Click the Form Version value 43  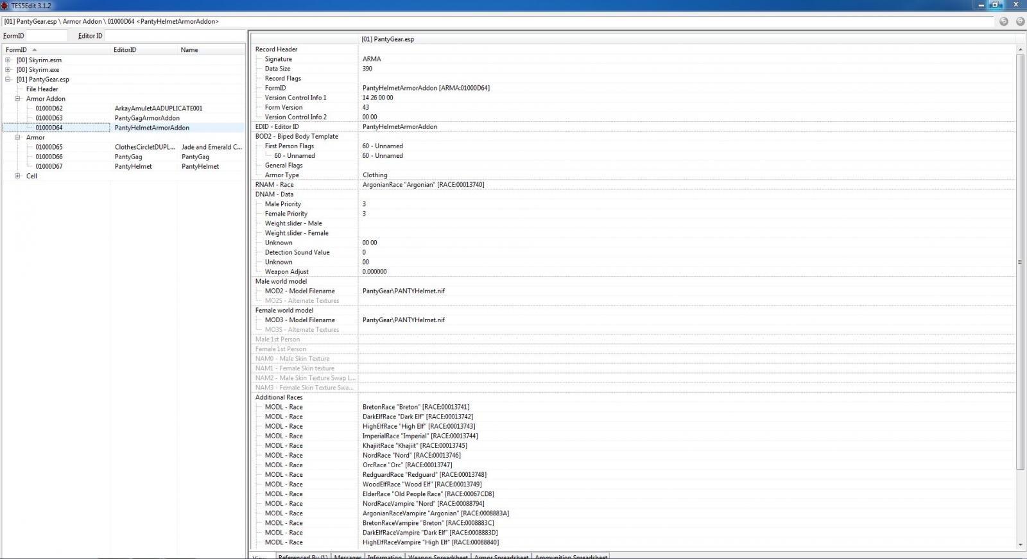click(x=365, y=107)
